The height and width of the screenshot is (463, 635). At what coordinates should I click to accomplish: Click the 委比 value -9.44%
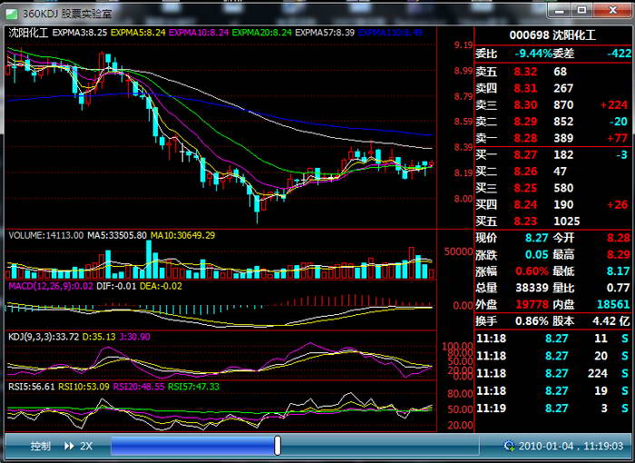click(x=533, y=54)
